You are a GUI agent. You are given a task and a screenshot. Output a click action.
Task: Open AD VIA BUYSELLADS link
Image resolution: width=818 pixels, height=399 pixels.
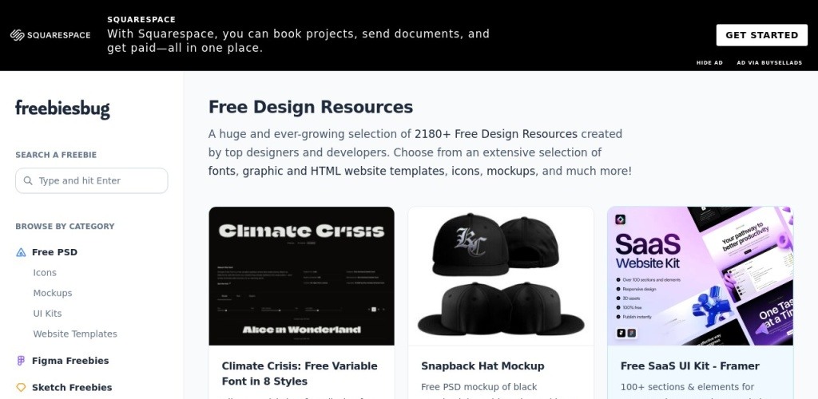769,62
